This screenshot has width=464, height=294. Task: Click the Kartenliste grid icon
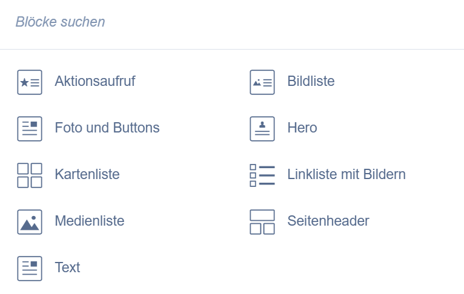click(30, 175)
